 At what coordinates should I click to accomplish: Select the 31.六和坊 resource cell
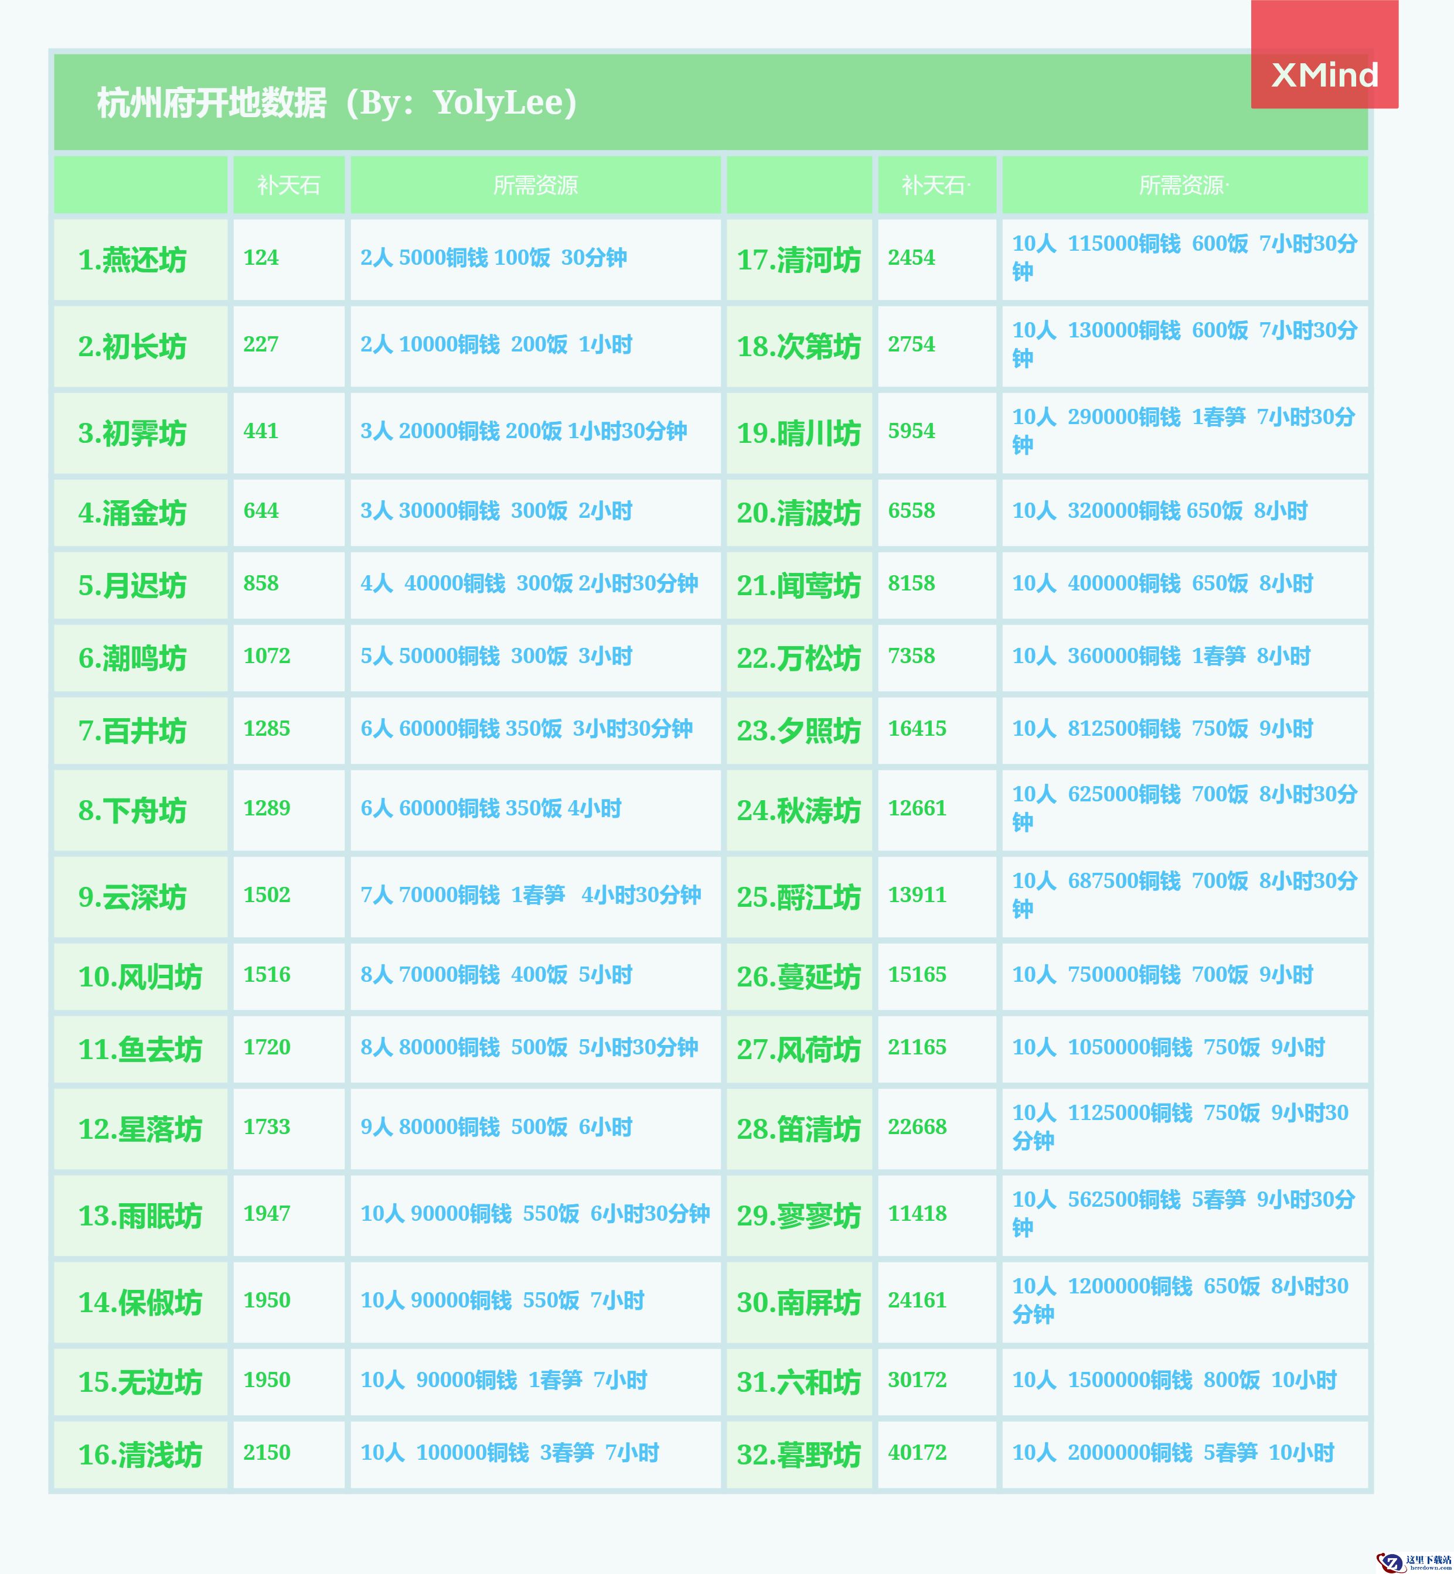click(x=1174, y=1380)
